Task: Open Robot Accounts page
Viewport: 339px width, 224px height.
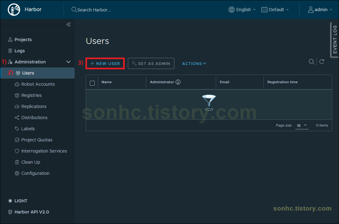Action: coord(38,84)
